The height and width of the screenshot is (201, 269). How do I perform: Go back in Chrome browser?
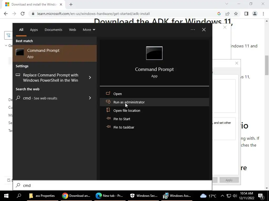click(x=6, y=14)
